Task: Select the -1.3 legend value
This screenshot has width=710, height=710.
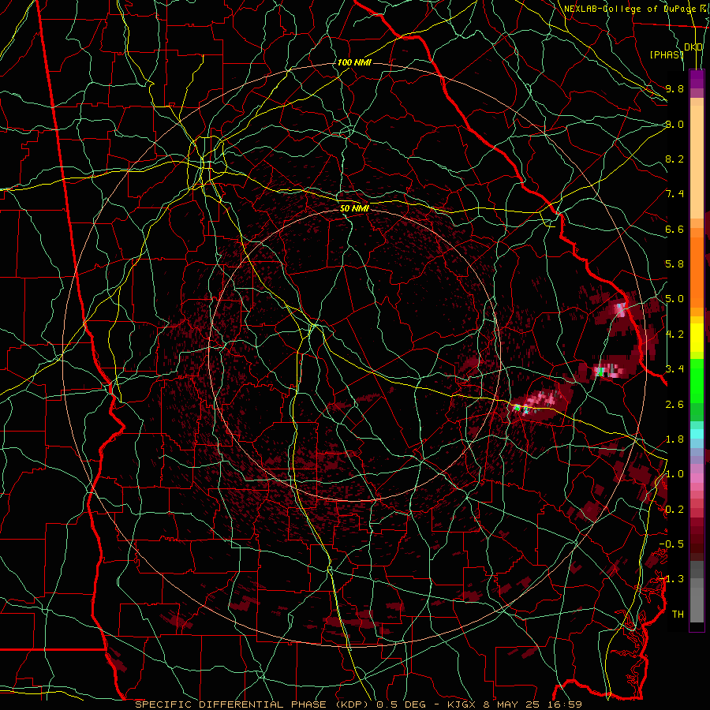Action: click(x=671, y=579)
